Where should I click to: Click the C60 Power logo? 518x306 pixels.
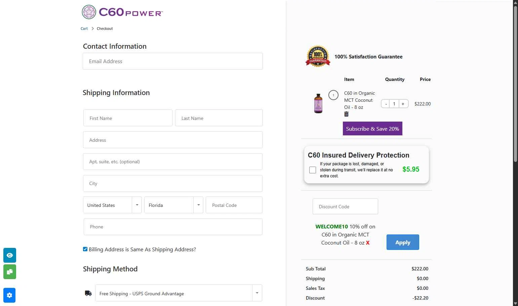point(122,12)
